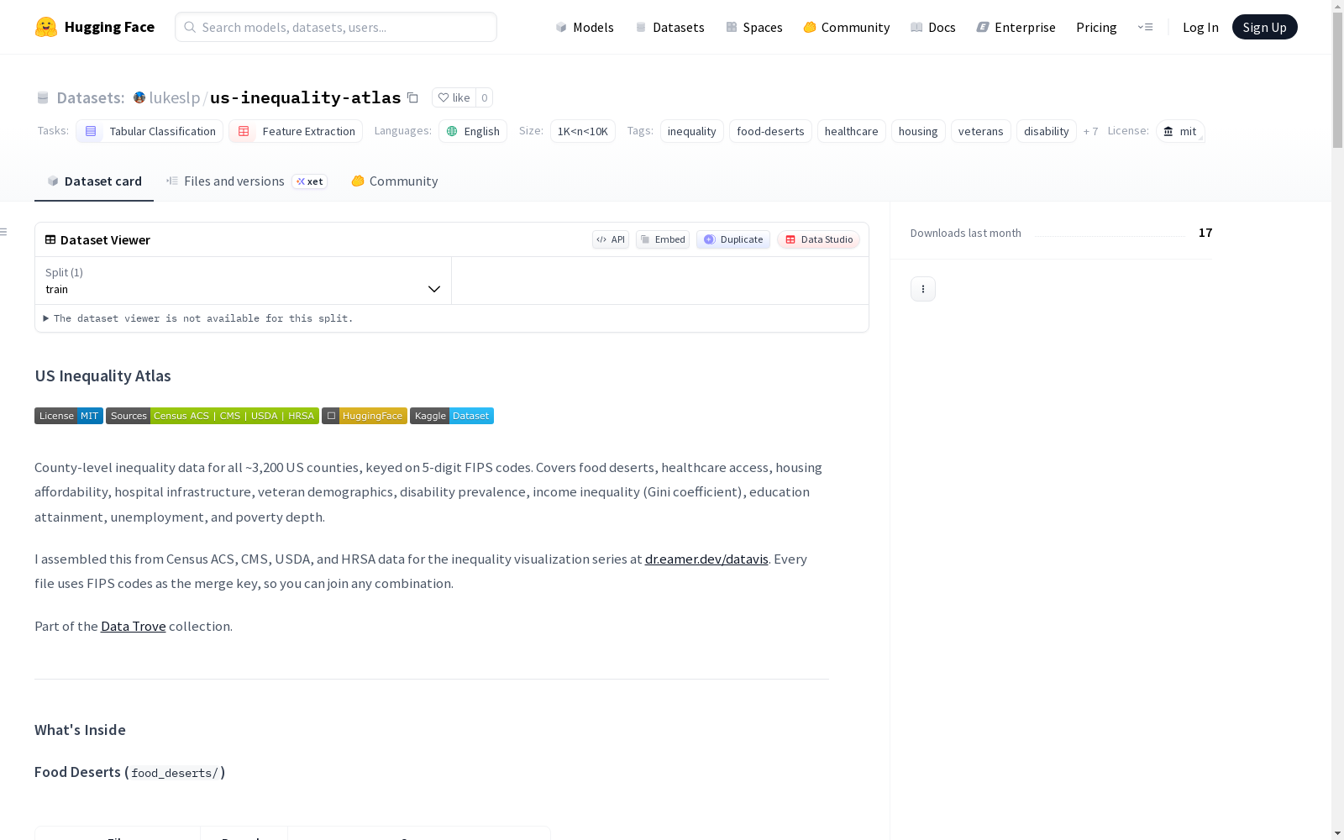This screenshot has width=1344, height=840.
Task: Click the healthcare tag
Action: (852, 131)
